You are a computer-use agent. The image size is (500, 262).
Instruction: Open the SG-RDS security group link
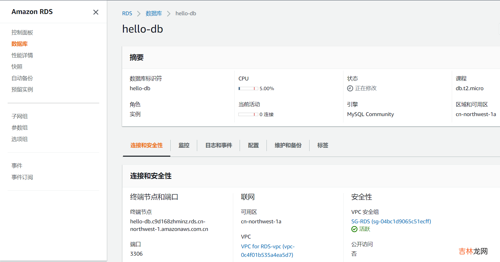coord(391,221)
